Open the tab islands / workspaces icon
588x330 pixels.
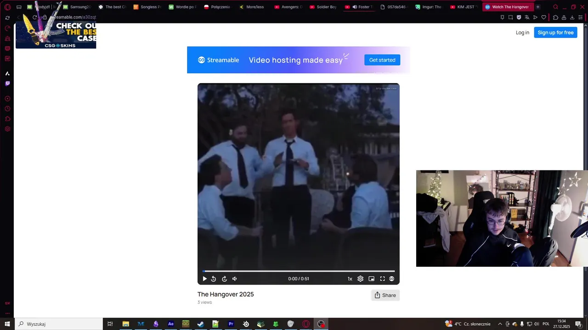19,7
